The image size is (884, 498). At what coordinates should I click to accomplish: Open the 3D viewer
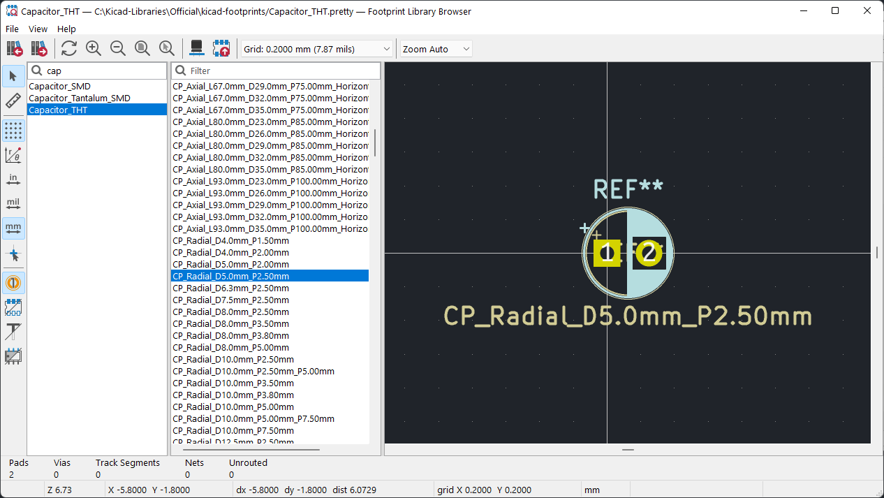(197, 49)
